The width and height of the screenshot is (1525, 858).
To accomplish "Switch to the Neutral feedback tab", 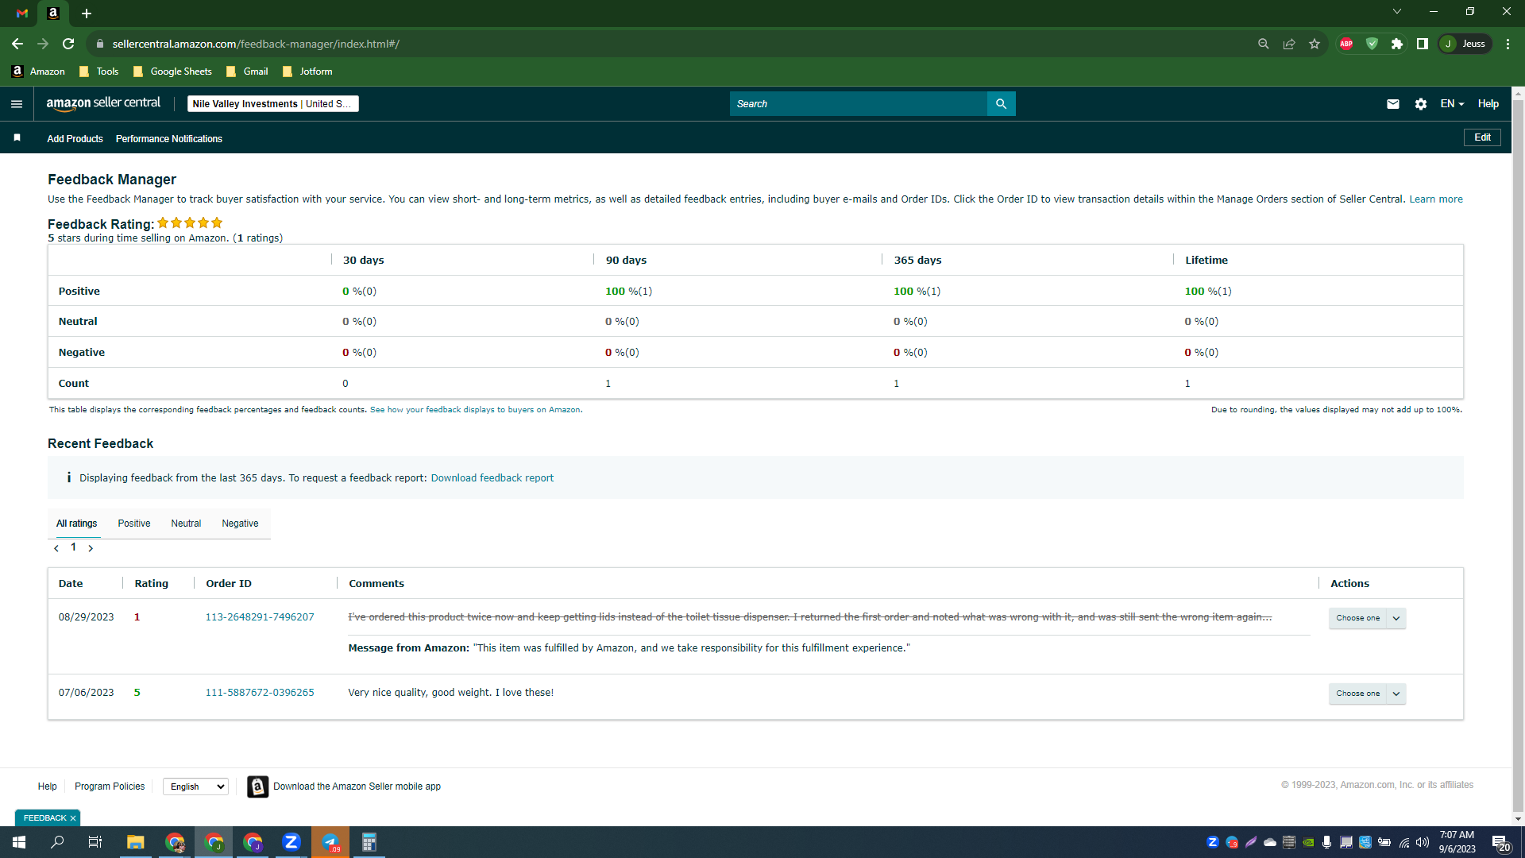I will pos(186,524).
